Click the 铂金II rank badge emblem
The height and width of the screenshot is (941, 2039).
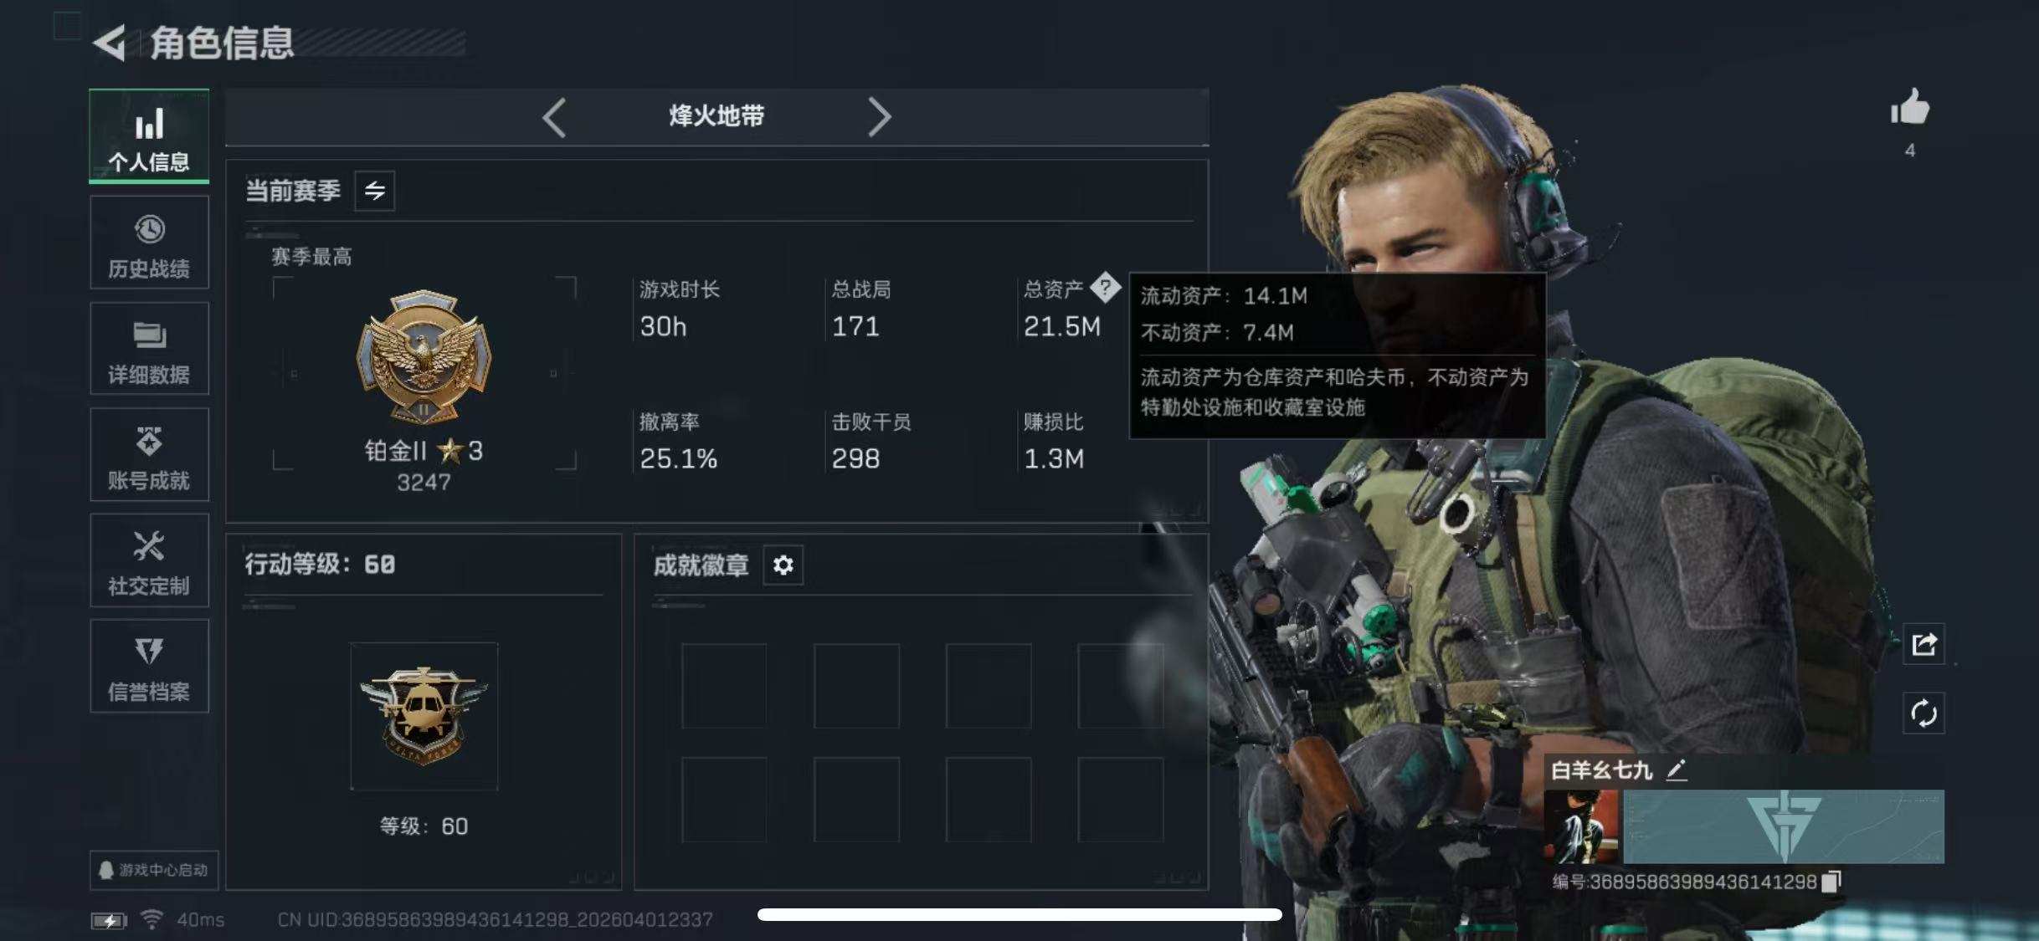pos(424,357)
